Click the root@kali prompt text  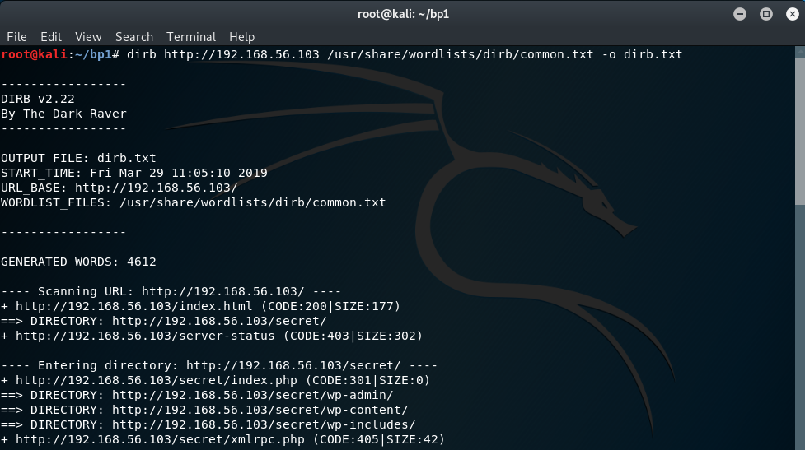(34, 54)
